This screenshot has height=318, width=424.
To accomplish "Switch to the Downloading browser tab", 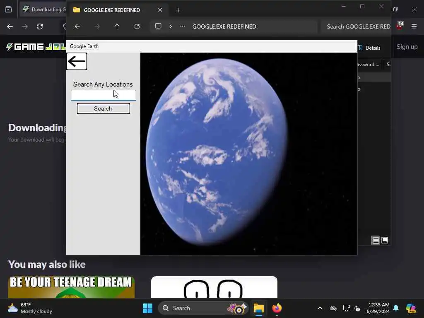I will pos(44,10).
